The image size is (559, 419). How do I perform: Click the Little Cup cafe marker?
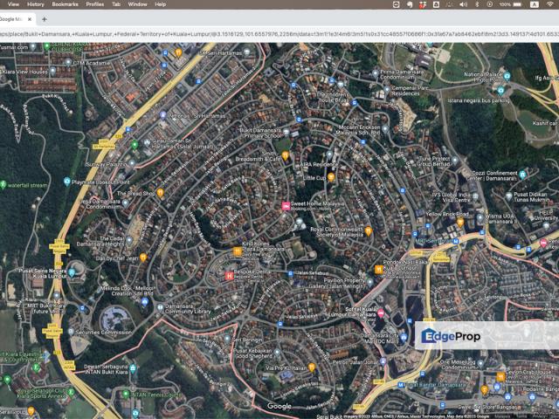[331, 177]
